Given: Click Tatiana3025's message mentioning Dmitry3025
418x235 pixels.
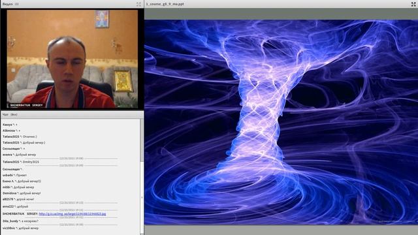Looking at the screenshot, I should [x=21, y=162].
